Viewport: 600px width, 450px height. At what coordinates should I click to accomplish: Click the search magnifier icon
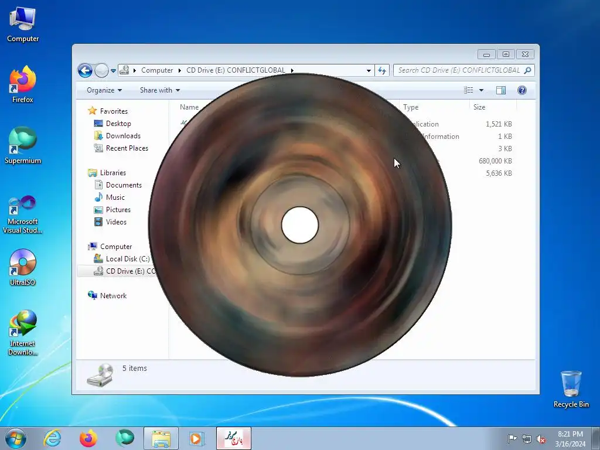[528, 70]
